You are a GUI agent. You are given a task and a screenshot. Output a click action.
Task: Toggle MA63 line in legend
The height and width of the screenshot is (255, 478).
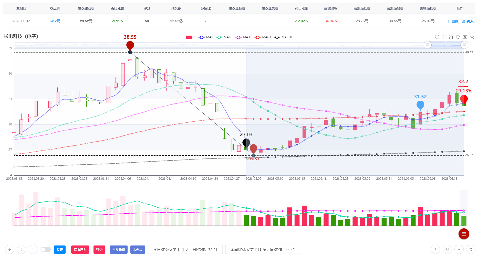pos(263,37)
